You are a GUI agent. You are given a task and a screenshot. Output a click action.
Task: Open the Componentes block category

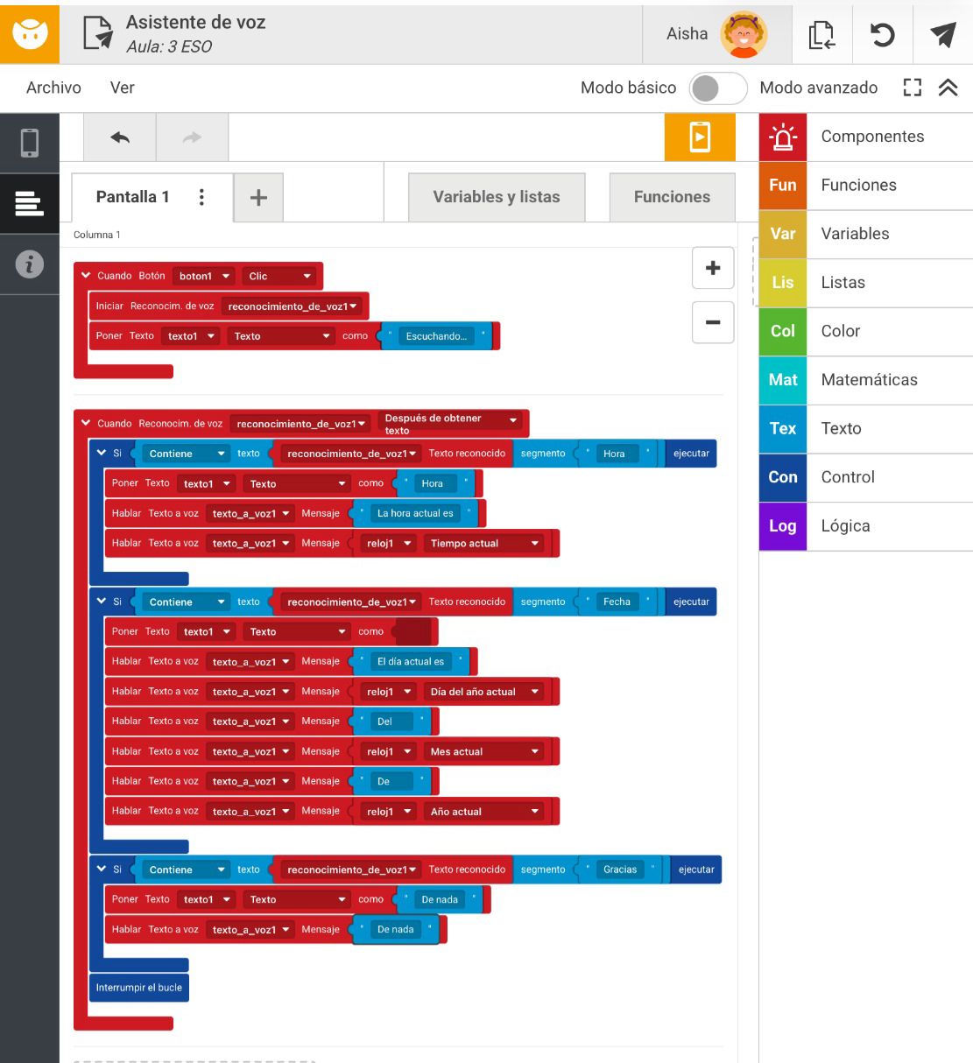click(871, 137)
